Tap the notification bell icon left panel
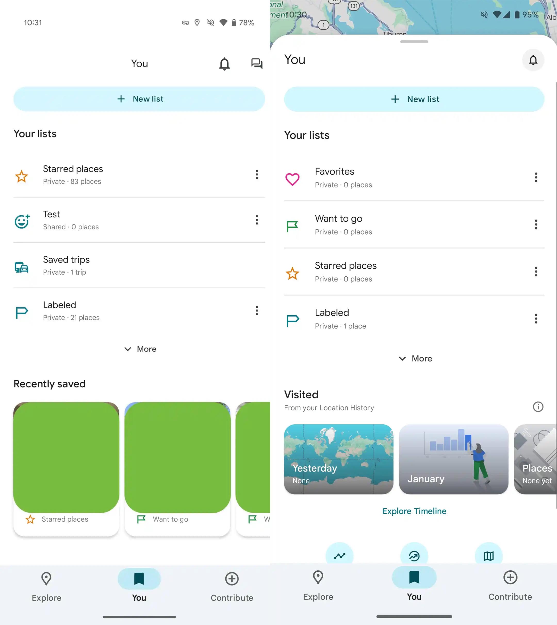This screenshot has width=557, height=625. [x=225, y=63]
